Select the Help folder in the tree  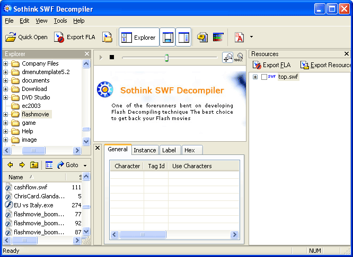click(x=27, y=131)
